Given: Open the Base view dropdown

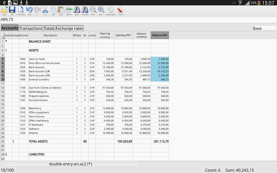Looking at the screenshot, I should [265, 28].
